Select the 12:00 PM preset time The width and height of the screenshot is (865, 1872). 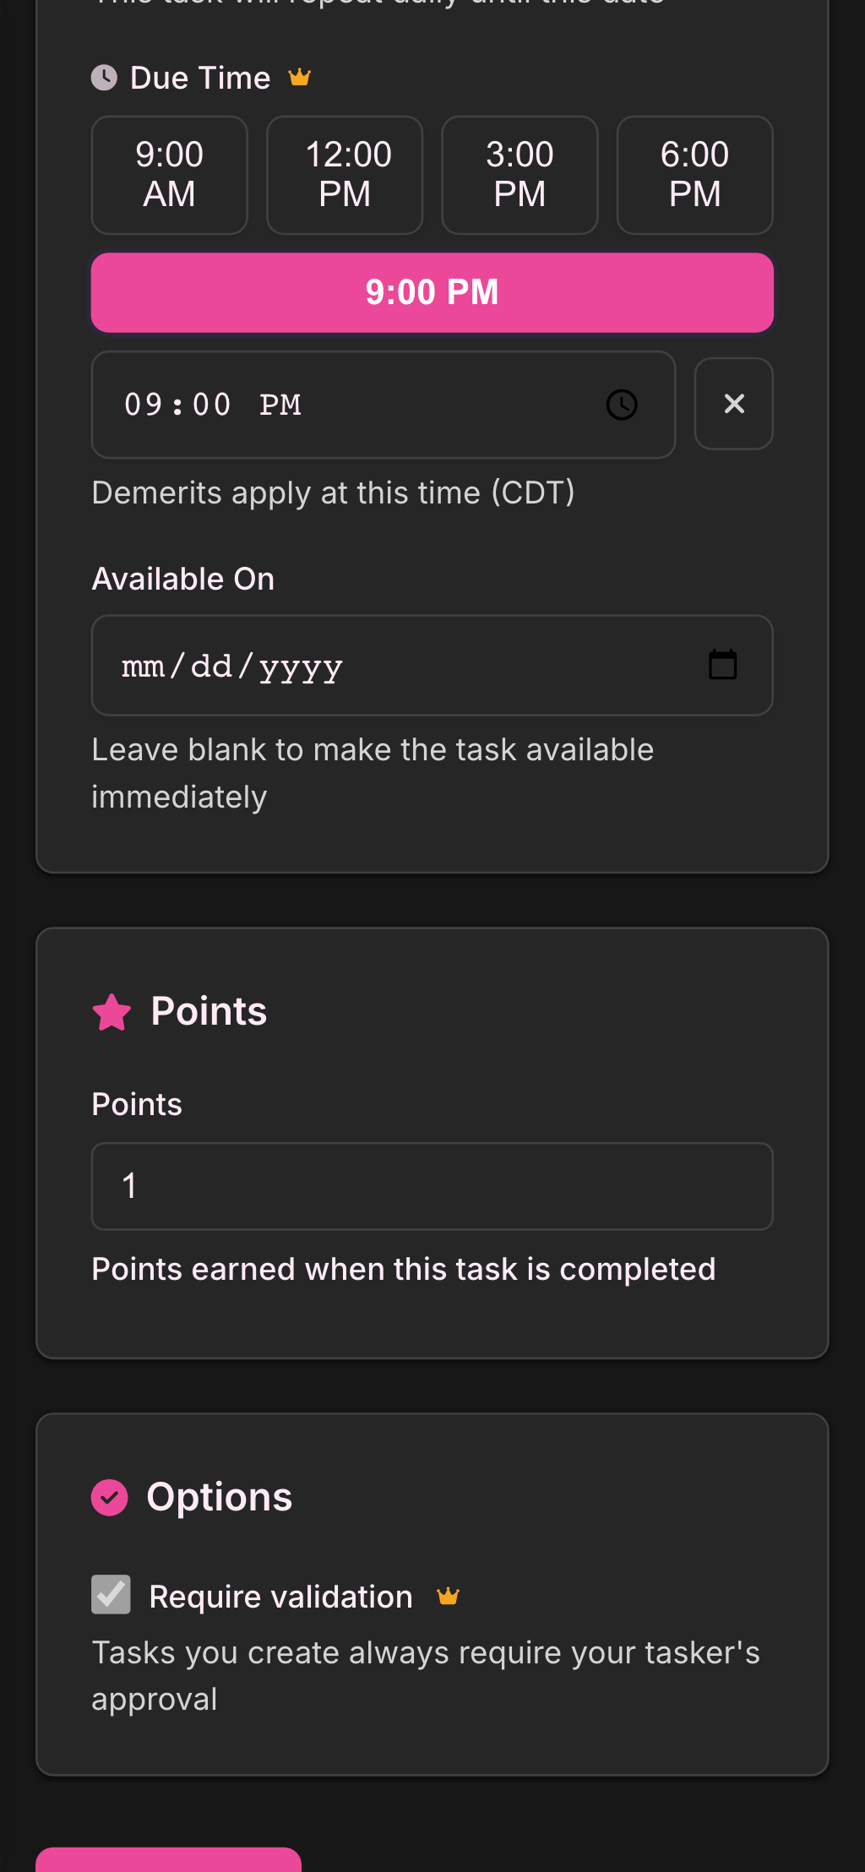(344, 175)
